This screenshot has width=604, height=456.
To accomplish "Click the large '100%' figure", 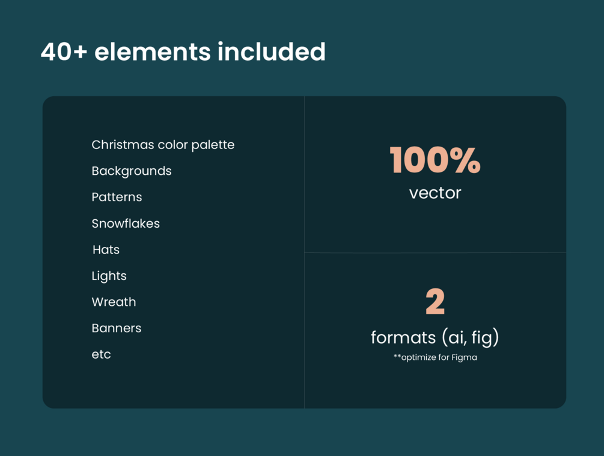I will coord(435,160).
